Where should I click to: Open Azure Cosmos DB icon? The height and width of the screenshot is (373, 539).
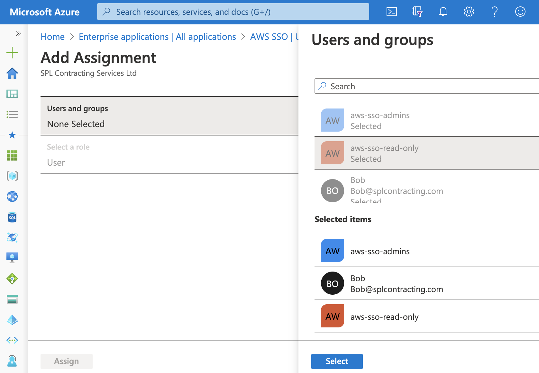tap(12, 238)
